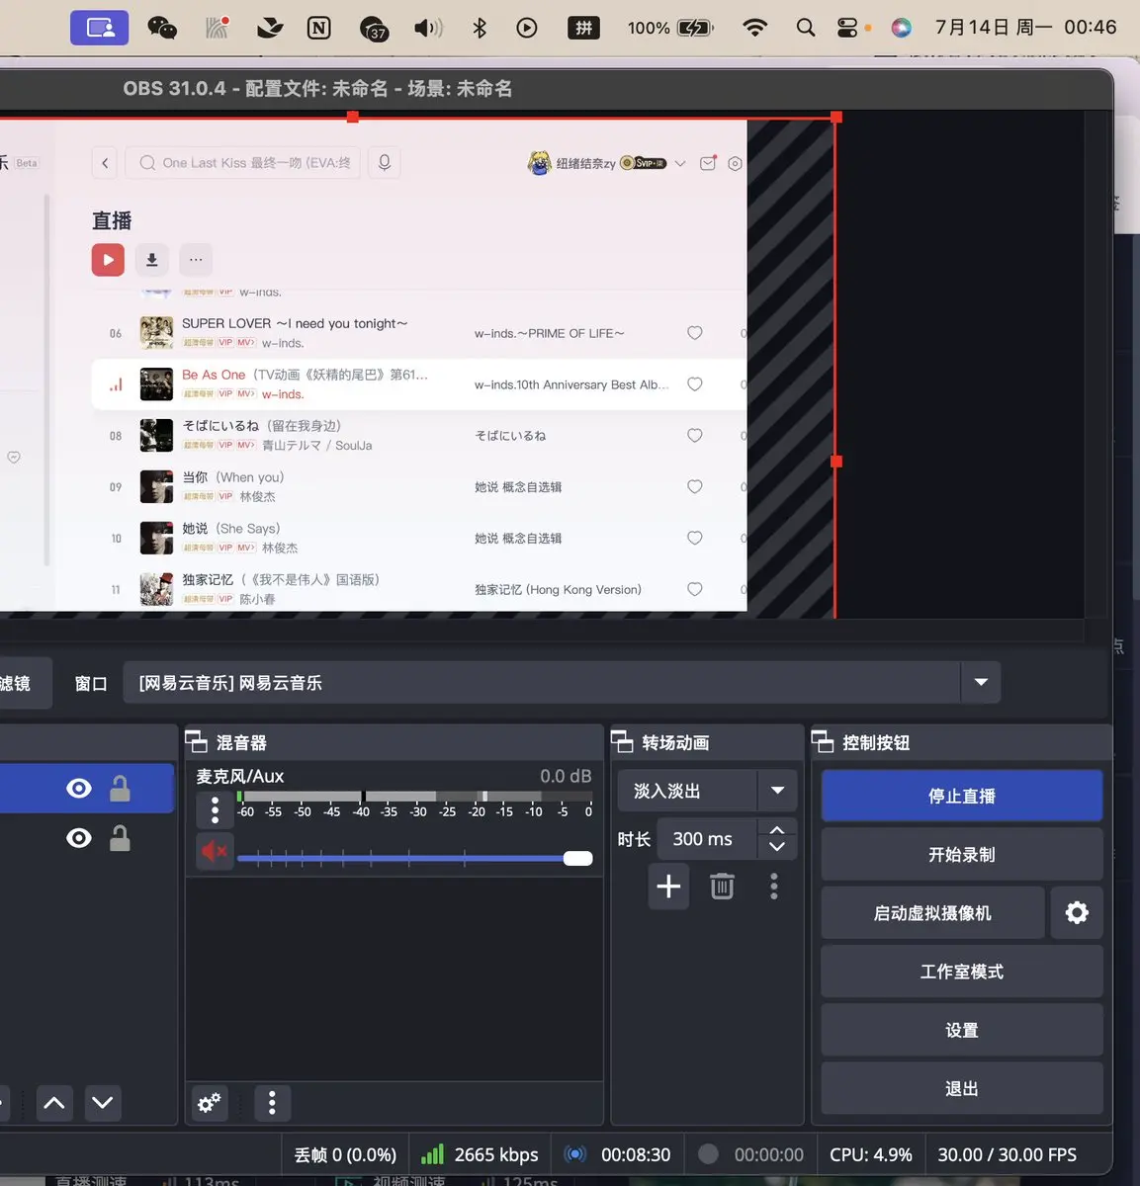Click the 控制按钮 dock panel icon
This screenshot has width=1140, height=1186.
coord(823,742)
